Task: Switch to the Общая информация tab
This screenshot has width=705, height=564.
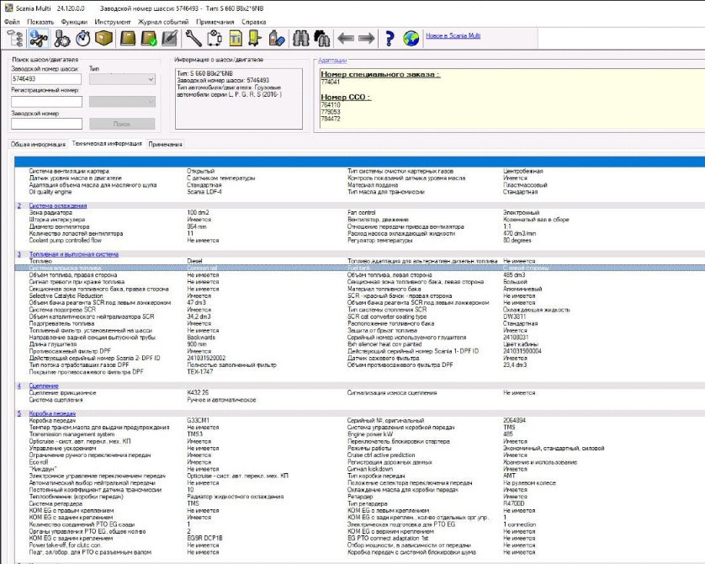Action: coord(37,144)
